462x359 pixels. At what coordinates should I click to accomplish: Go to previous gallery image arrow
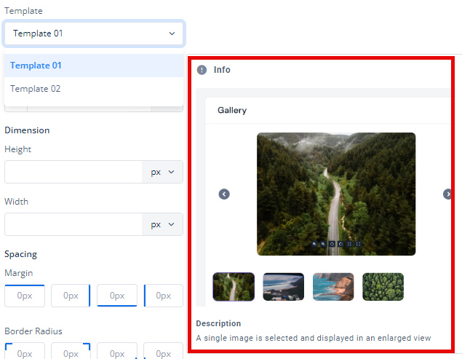pos(224,194)
